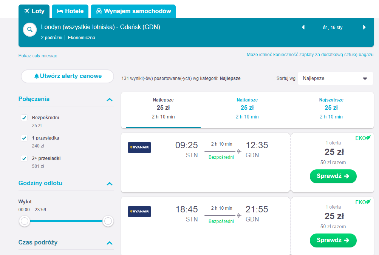This screenshot has width=379, height=255.
Task: Click Utwórz alerty cenowe button
Action: click(x=67, y=76)
